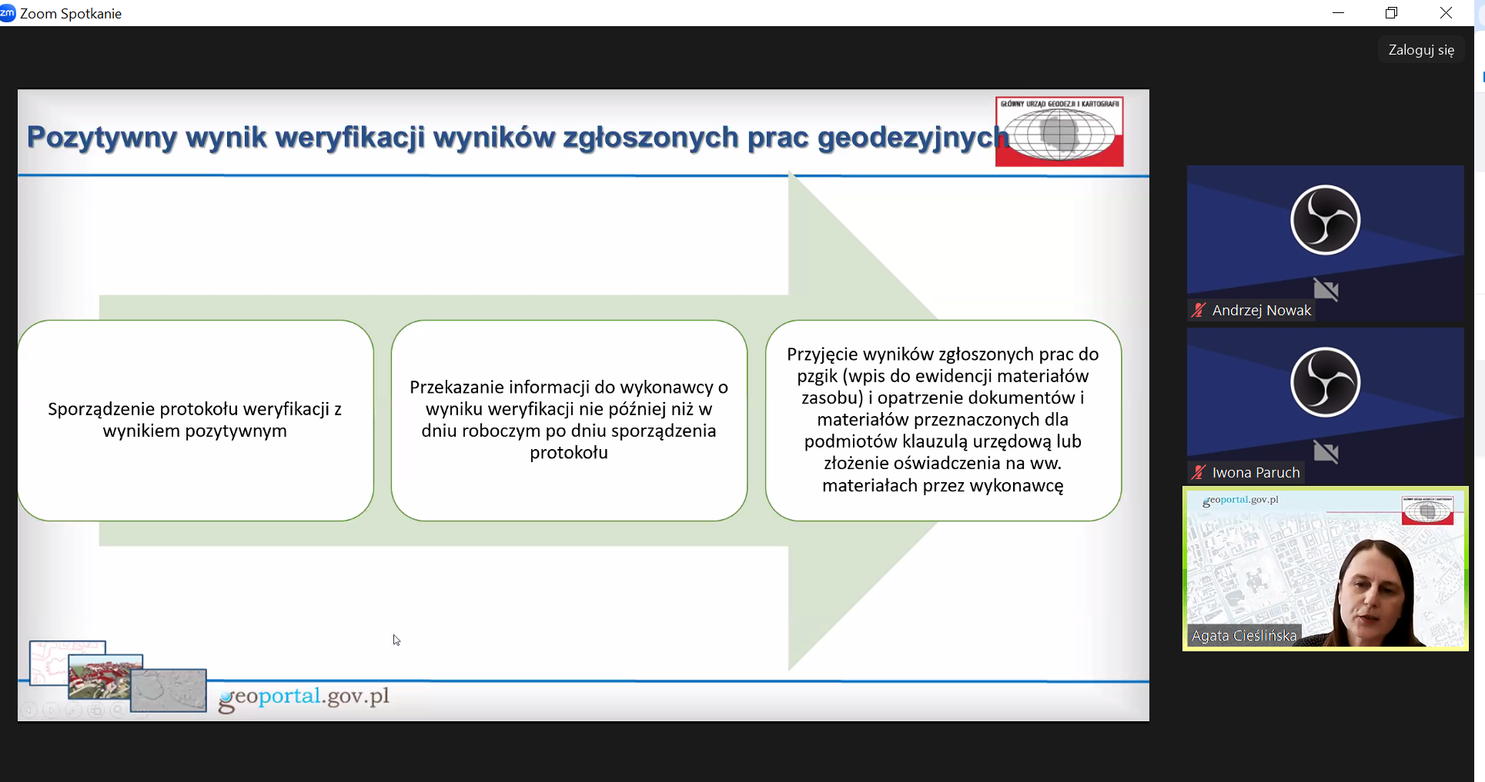Advance to next slide using faint arrow control
1485x782 pixels.
click(x=51, y=710)
